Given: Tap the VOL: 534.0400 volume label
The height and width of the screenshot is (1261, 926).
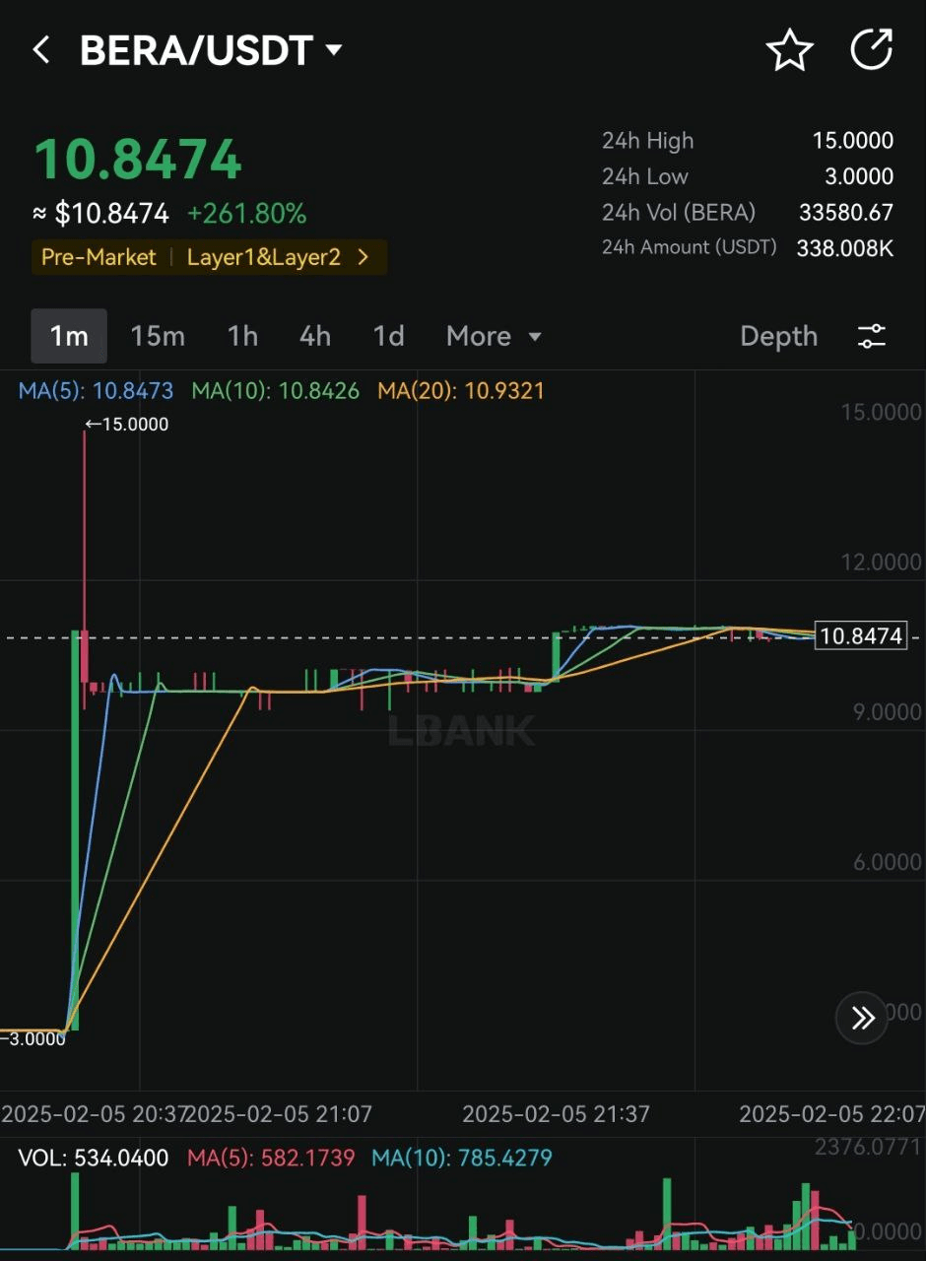Looking at the screenshot, I should 94,1159.
